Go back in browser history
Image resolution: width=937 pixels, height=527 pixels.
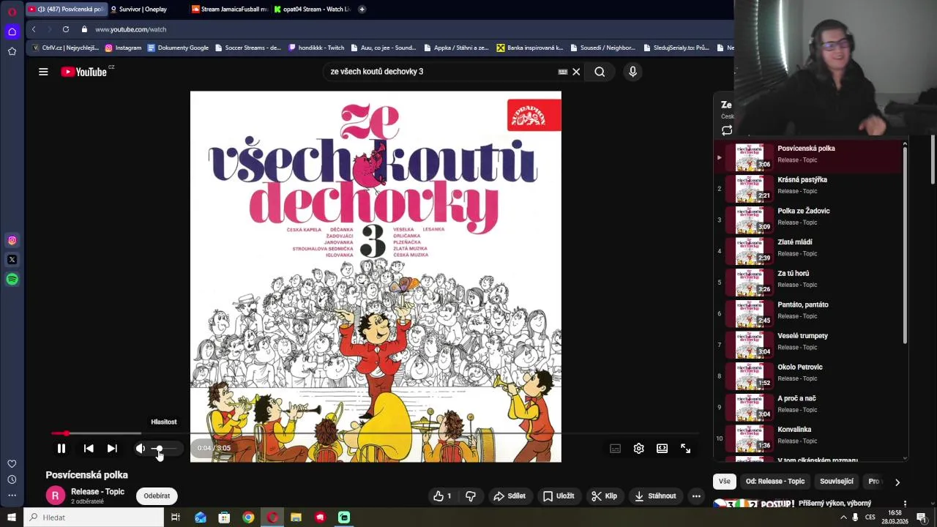[x=34, y=29]
